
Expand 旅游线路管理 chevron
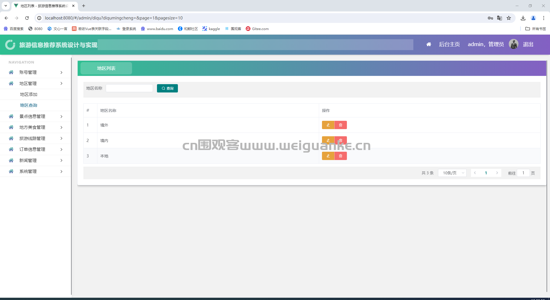coord(61,139)
